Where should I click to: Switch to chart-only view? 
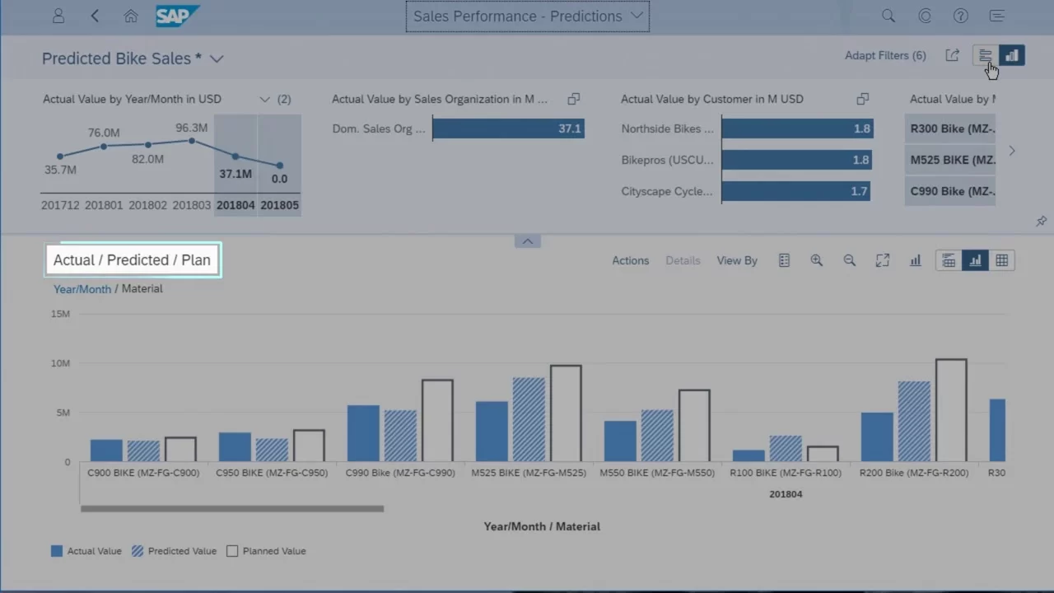coord(975,260)
